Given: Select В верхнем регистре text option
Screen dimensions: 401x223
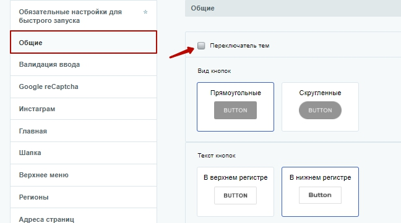Looking at the screenshot, I should point(235,192).
